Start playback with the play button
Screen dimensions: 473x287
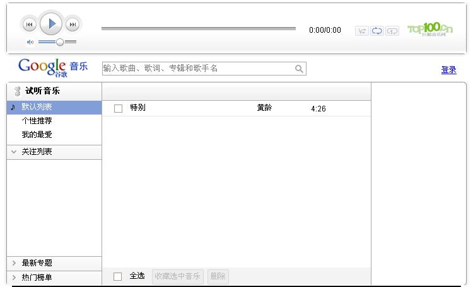(x=51, y=23)
